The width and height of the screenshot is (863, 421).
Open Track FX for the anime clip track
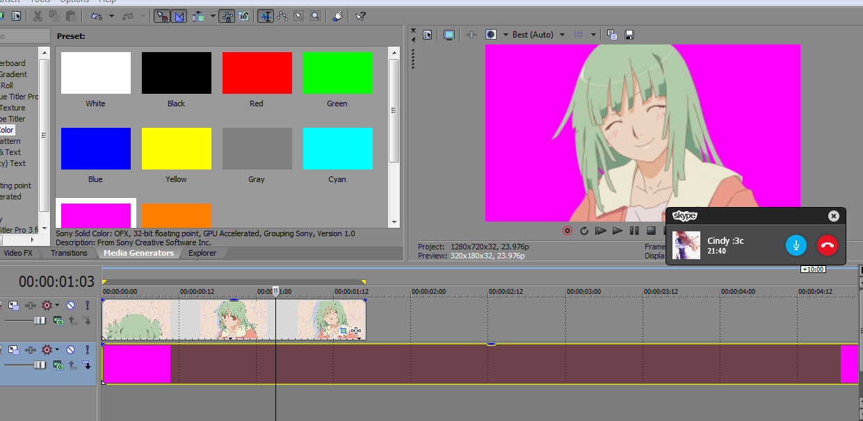[x=31, y=305]
